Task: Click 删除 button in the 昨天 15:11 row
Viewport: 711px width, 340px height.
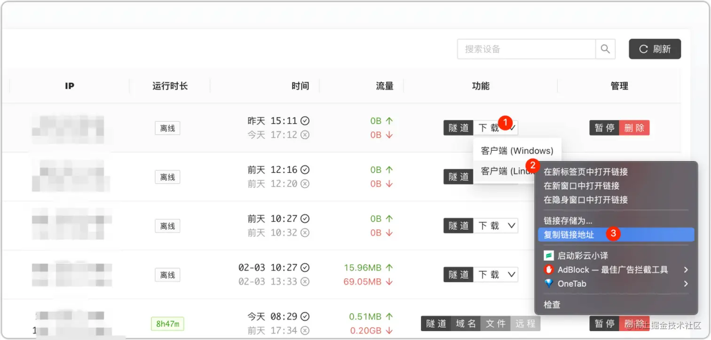Action: tap(634, 127)
